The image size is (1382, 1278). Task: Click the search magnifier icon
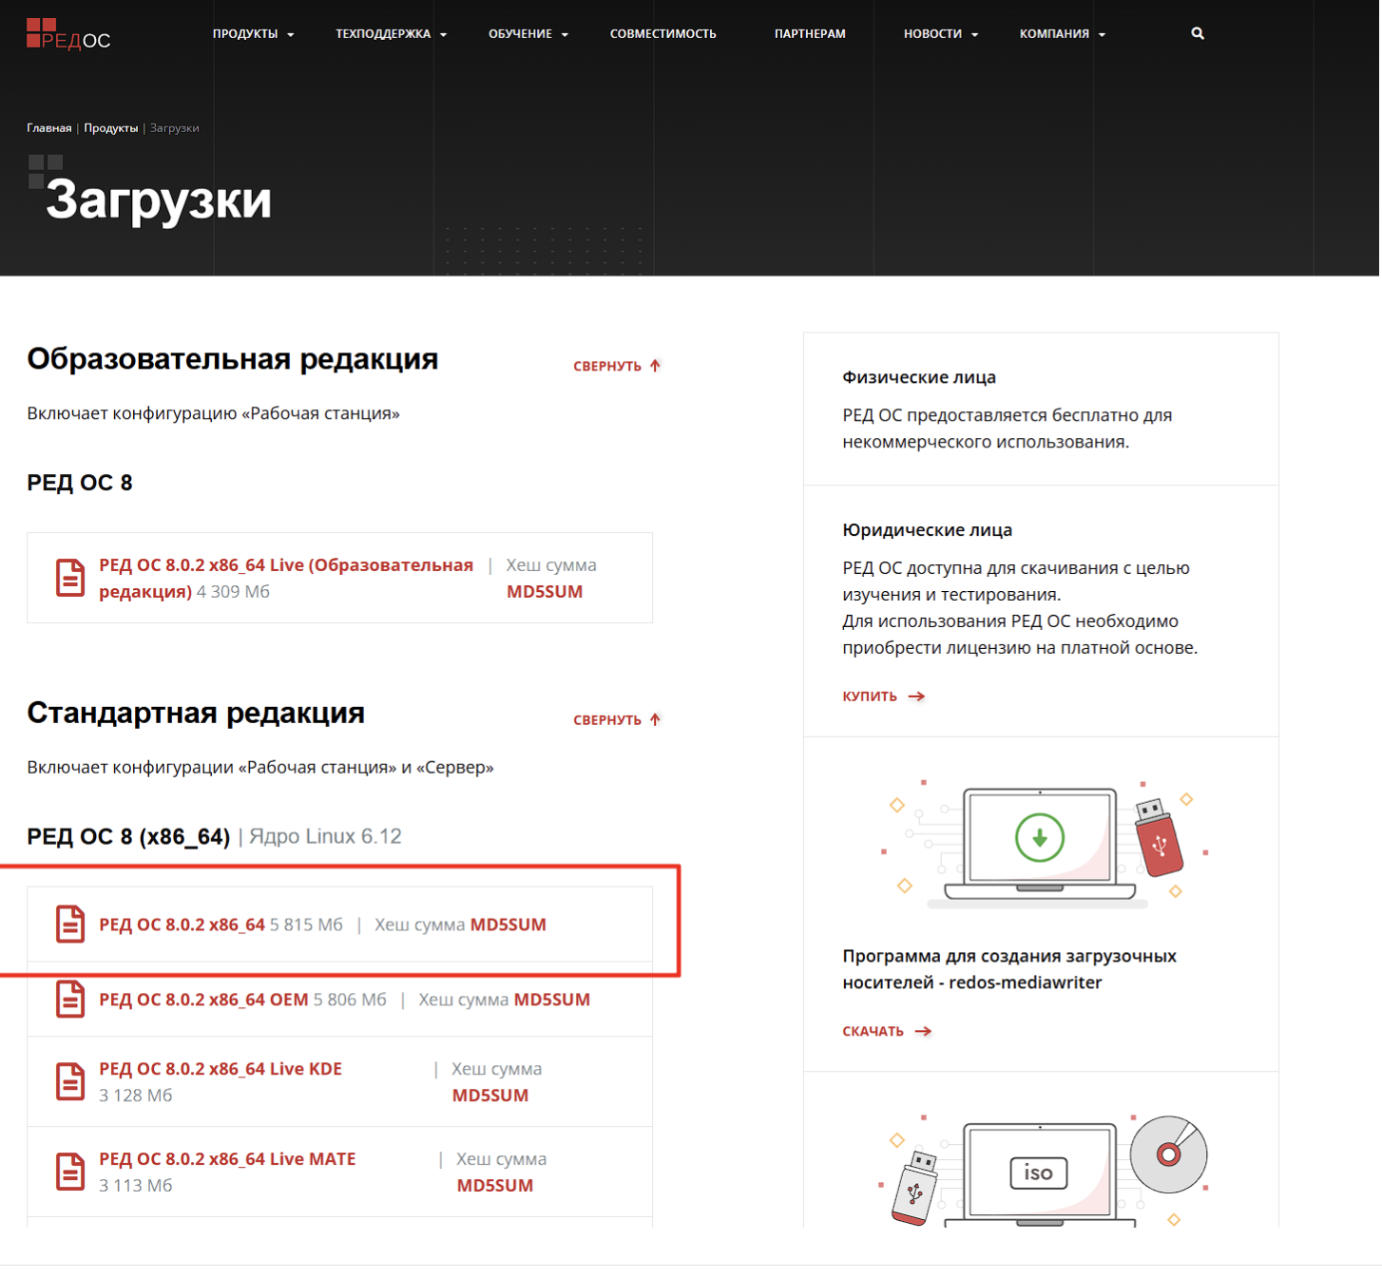(x=1198, y=33)
